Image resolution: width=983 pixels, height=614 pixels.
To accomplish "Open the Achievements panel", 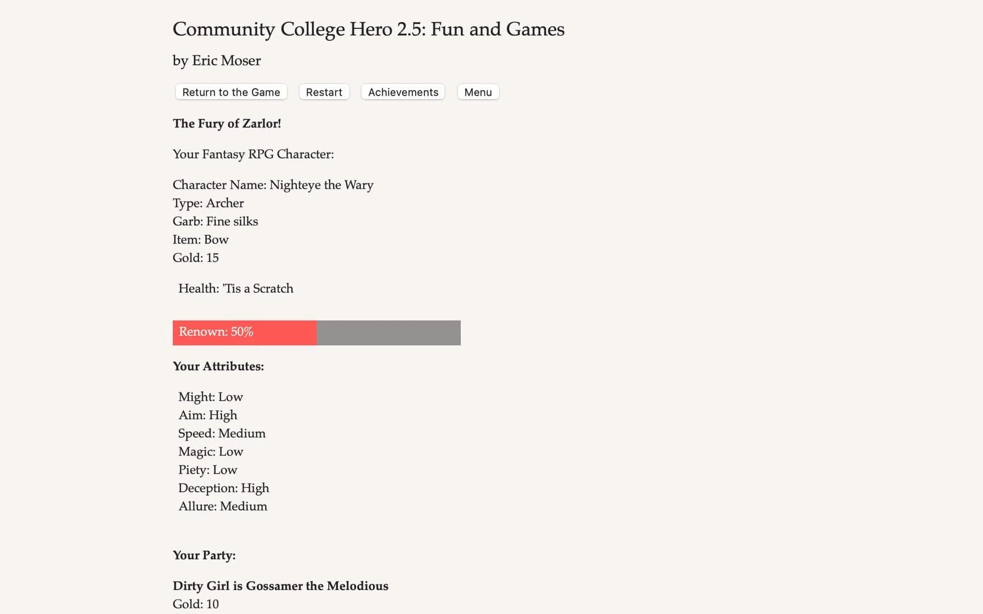I will click(x=402, y=92).
